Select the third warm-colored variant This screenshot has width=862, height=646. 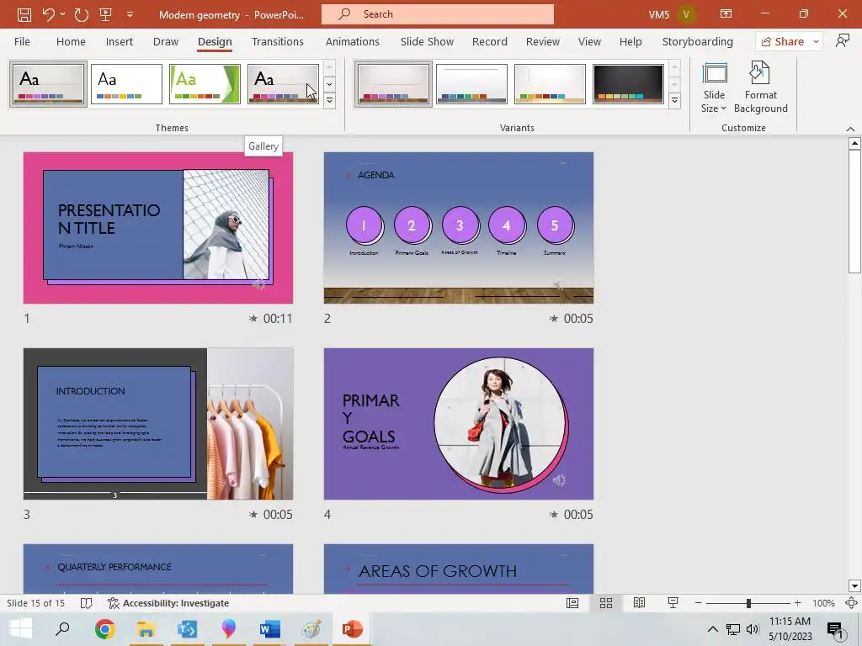point(550,84)
